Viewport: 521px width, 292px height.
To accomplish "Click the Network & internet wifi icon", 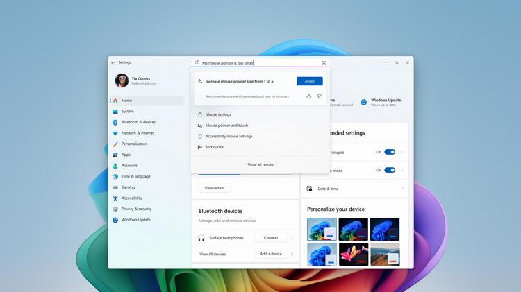I will point(115,133).
